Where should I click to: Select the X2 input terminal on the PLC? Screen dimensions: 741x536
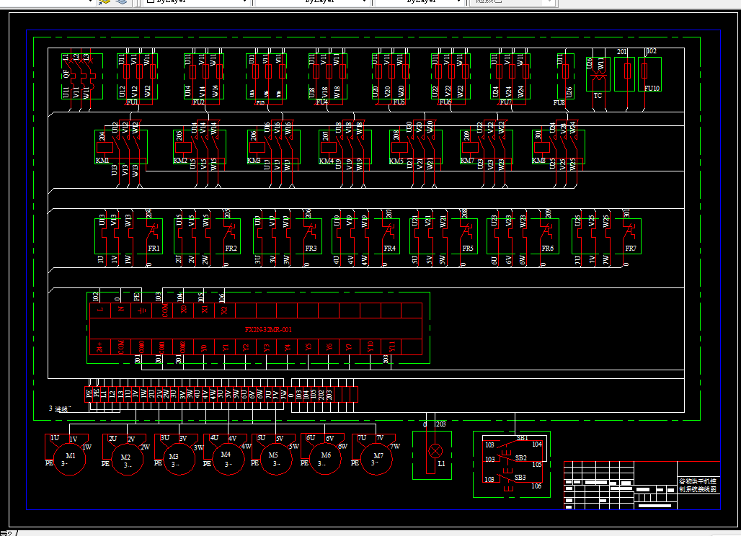224,310
